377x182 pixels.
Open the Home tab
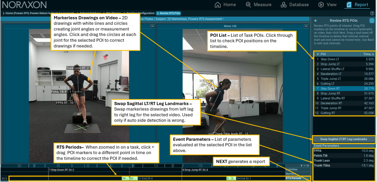click(225, 5)
